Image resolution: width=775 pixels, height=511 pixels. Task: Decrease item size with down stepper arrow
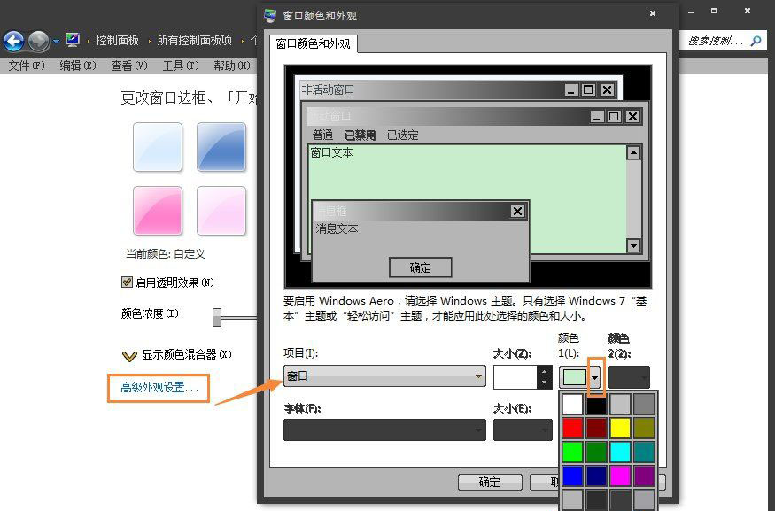click(544, 383)
